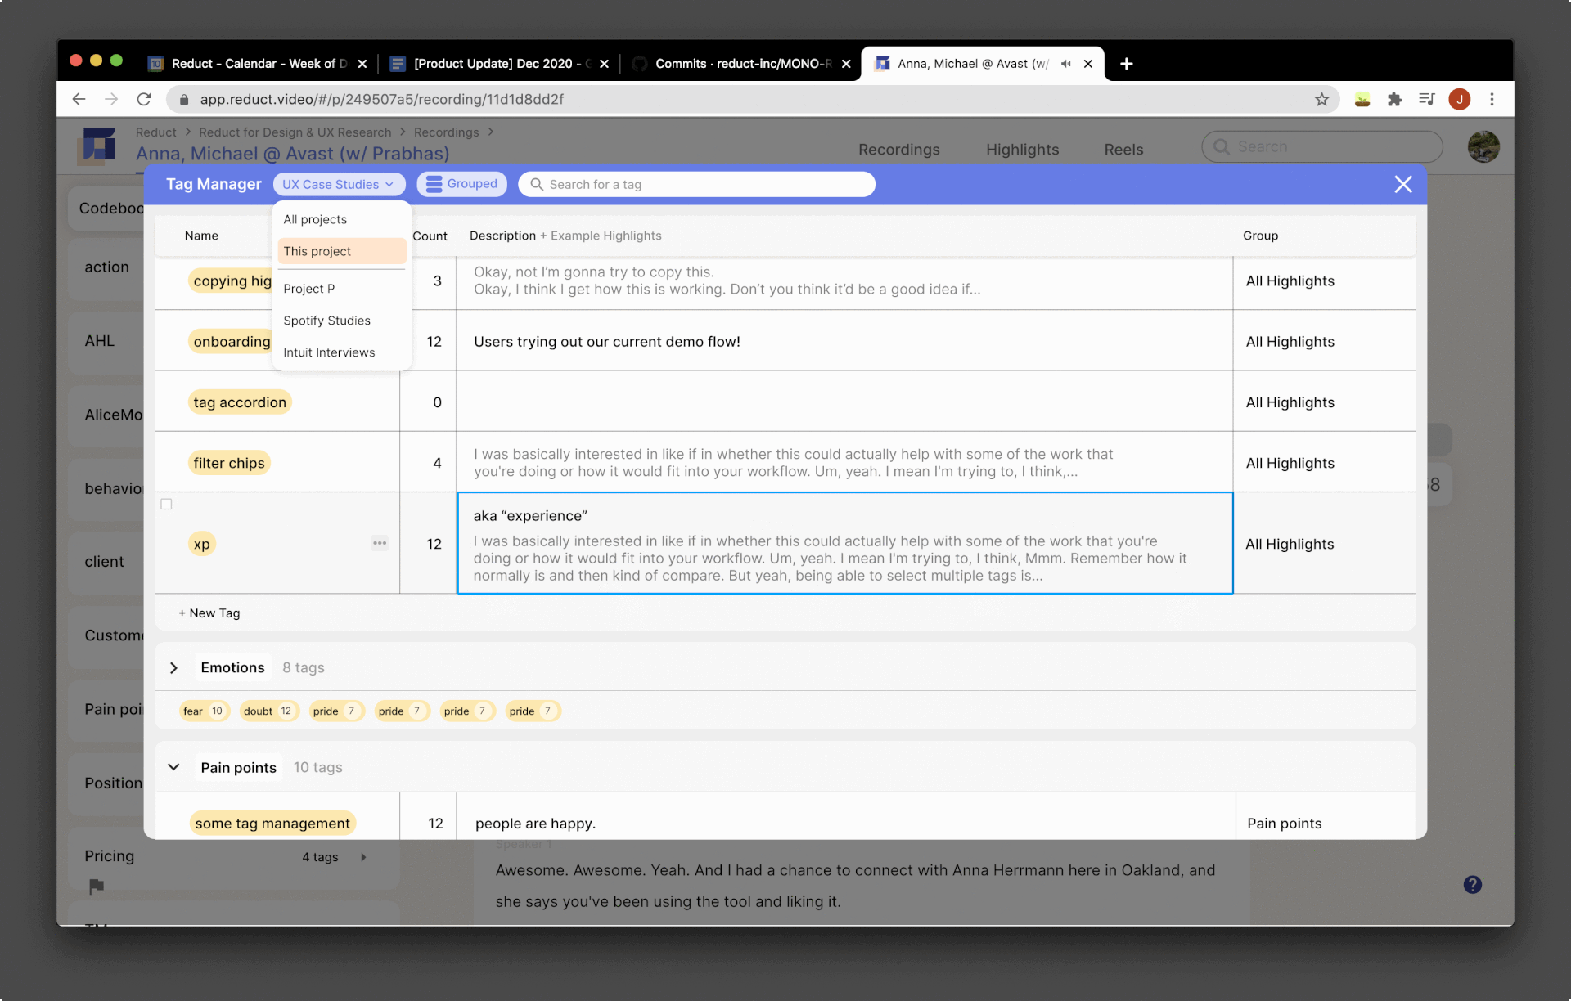1571x1001 pixels.
Task: Click the flag icon under Pricing
Action: coord(97,886)
